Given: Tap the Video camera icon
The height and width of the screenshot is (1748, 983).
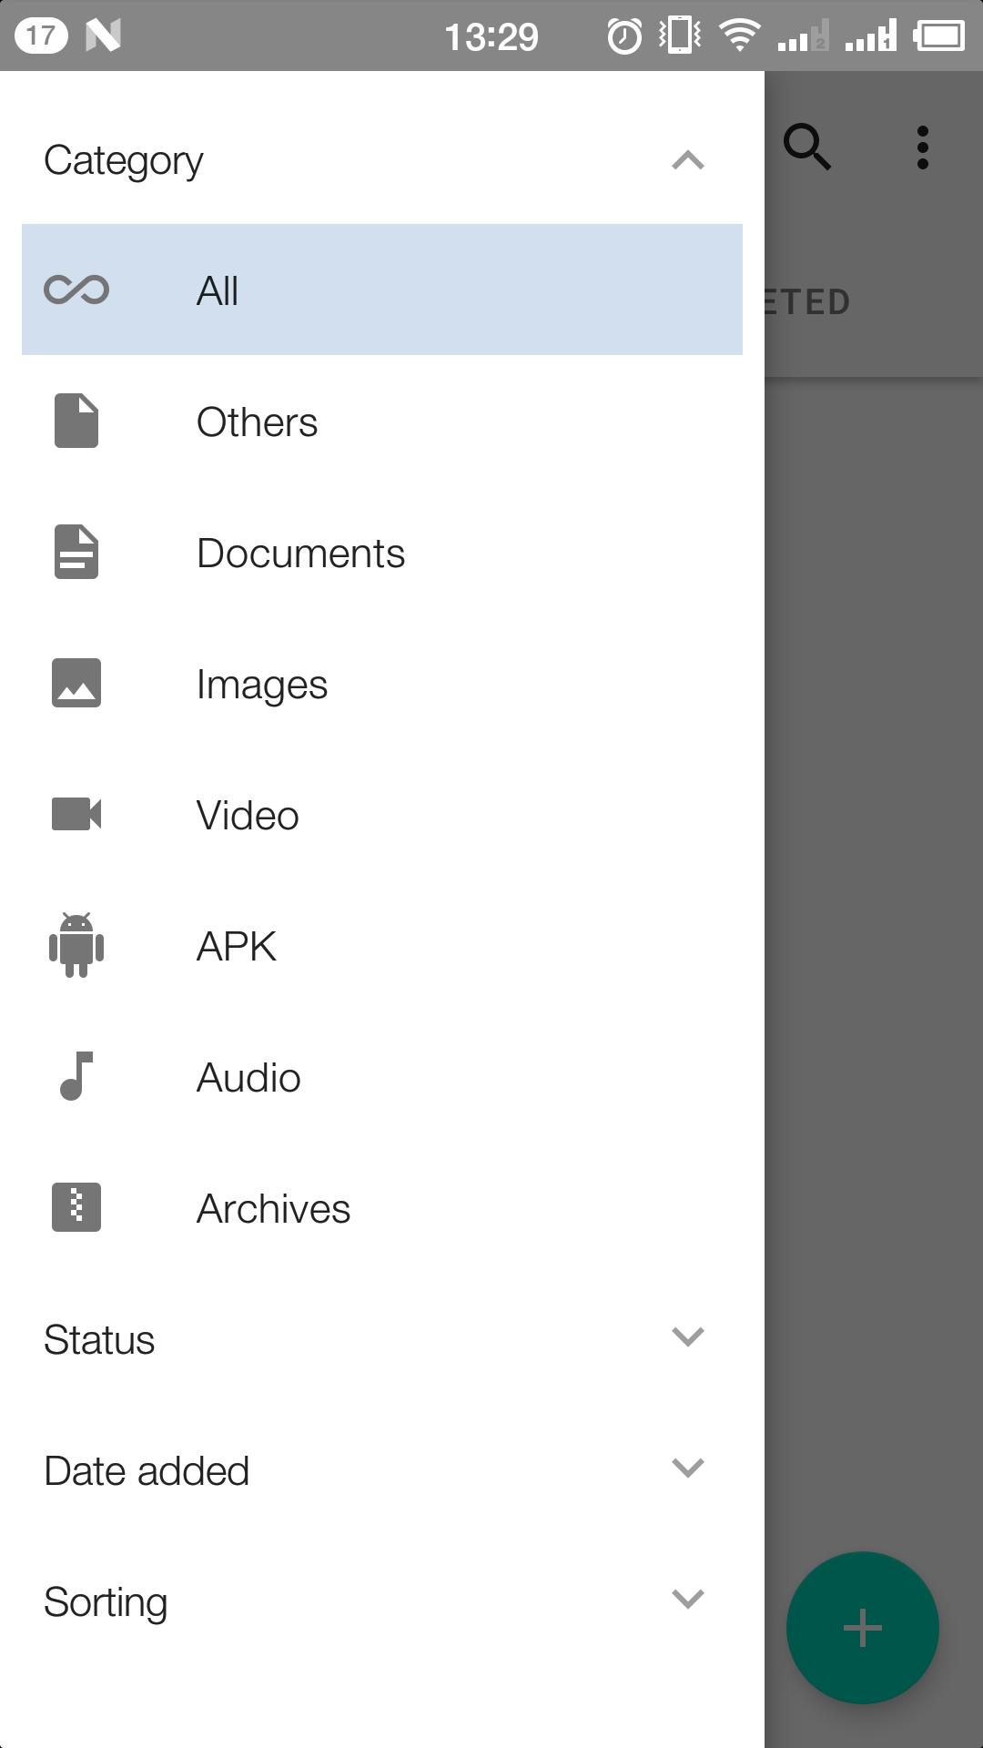Looking at the screenshot, I should pyautogui.click(x=76, y=814).
